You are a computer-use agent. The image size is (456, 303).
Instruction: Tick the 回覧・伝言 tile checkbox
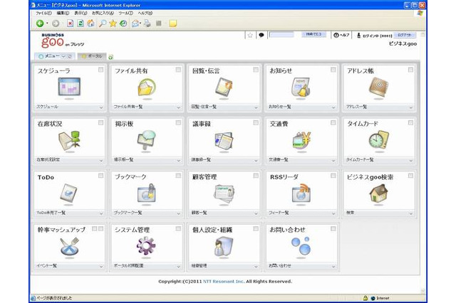[256, 70]
